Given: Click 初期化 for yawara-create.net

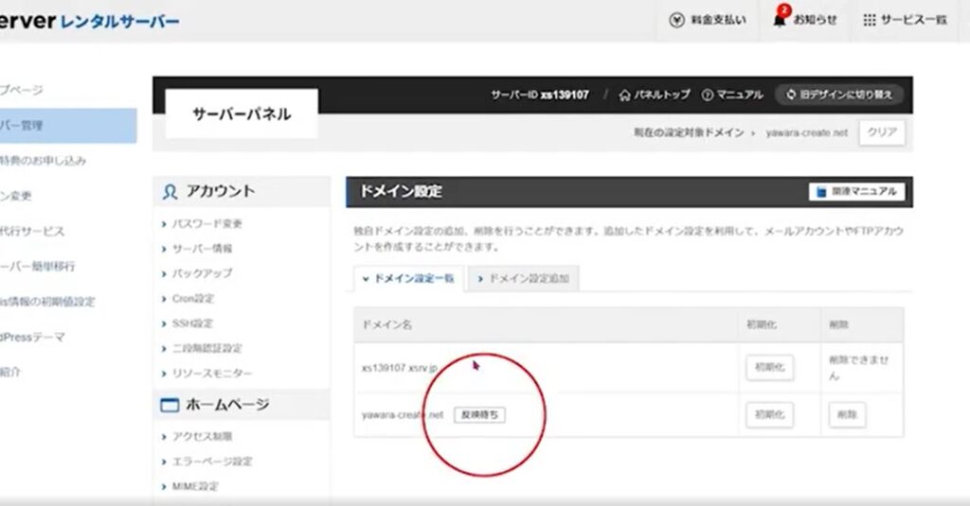Looking at the screenshot, I should (769, 414).
